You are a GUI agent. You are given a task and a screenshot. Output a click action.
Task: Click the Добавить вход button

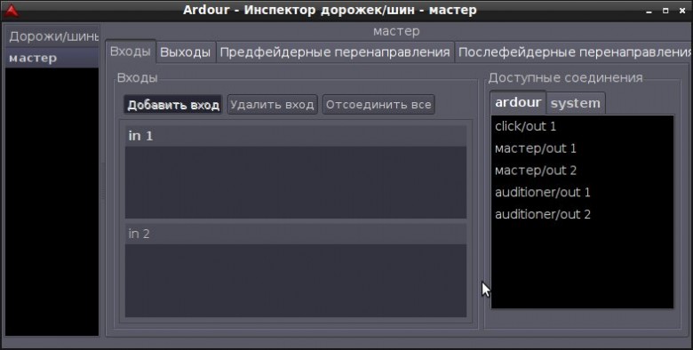[173, 105]
